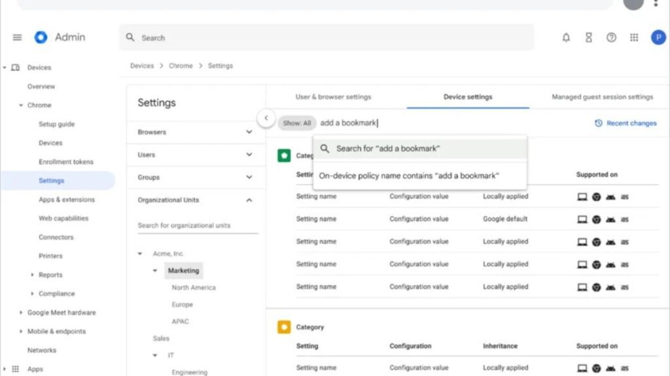Viewport: 670px width, 376px height.
Task: Open Enrollment tokens in sidebar
Action: [x=66, y=162]
